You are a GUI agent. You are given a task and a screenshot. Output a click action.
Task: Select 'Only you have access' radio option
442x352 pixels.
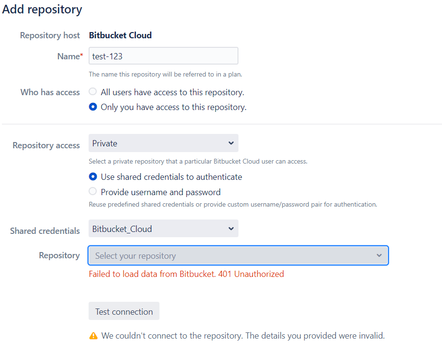[x=93, y=107]
